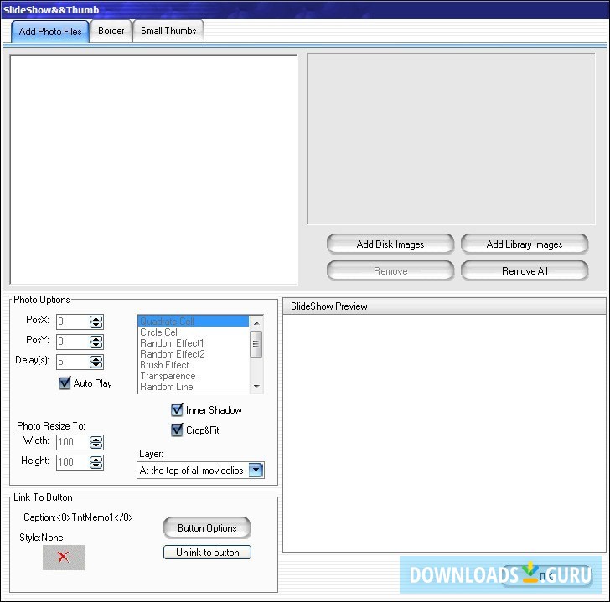Switch to the Add Photo Files tab

pyautogui.click(x=50, y=31)
